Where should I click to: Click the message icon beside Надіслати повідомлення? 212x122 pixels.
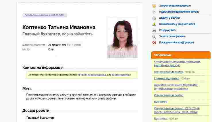(154, 12)
